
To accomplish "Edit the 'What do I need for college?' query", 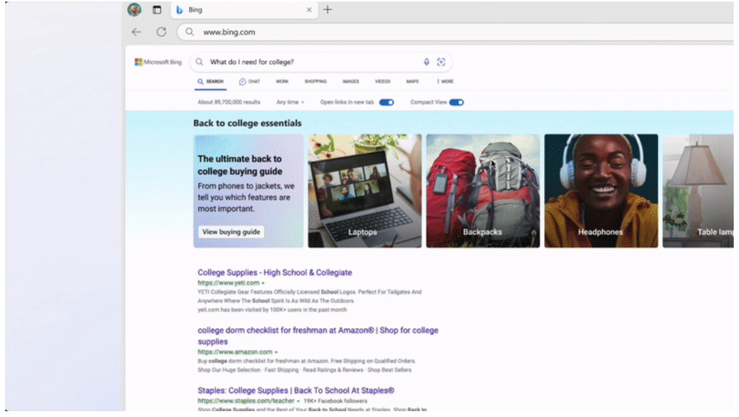I will 252,62.
